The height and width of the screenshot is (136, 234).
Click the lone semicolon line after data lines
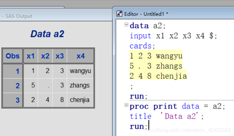click(131, 87)
